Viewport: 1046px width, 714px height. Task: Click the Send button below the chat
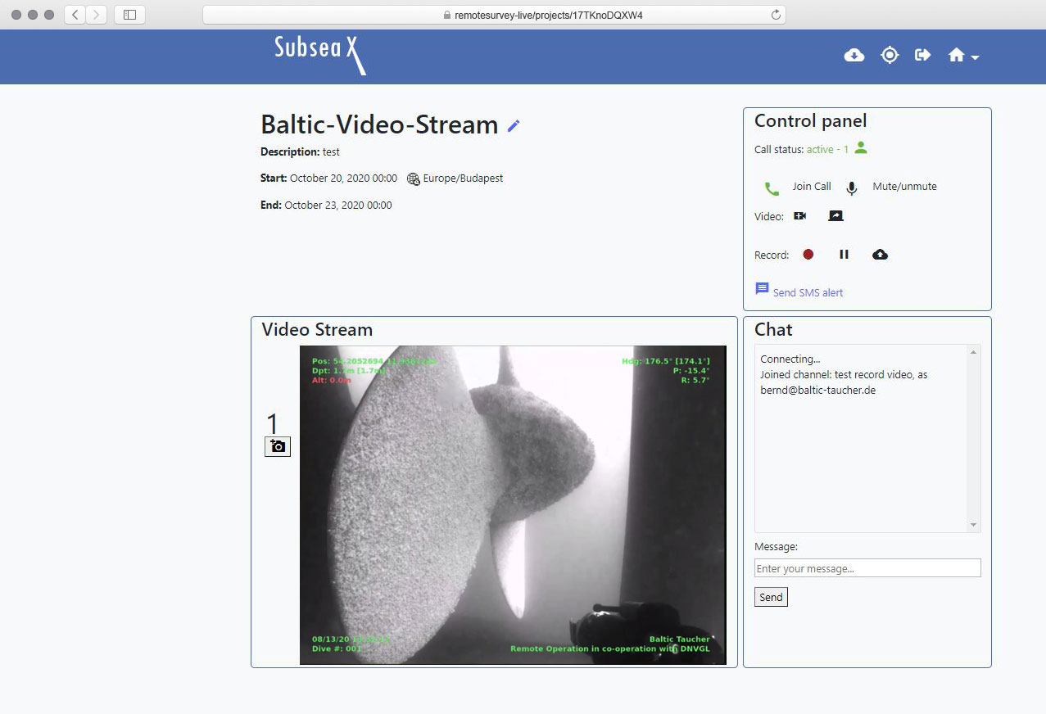tap(770, 597)
